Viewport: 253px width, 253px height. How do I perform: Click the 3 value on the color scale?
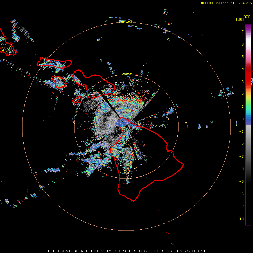[x=243, y=82]
